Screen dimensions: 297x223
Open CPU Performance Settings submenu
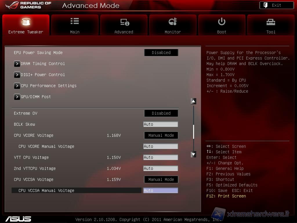[x=17, y=86]
